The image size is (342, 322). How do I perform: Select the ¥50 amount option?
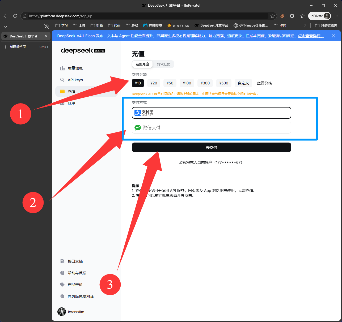pyautogui.click(x=170, y=83)
